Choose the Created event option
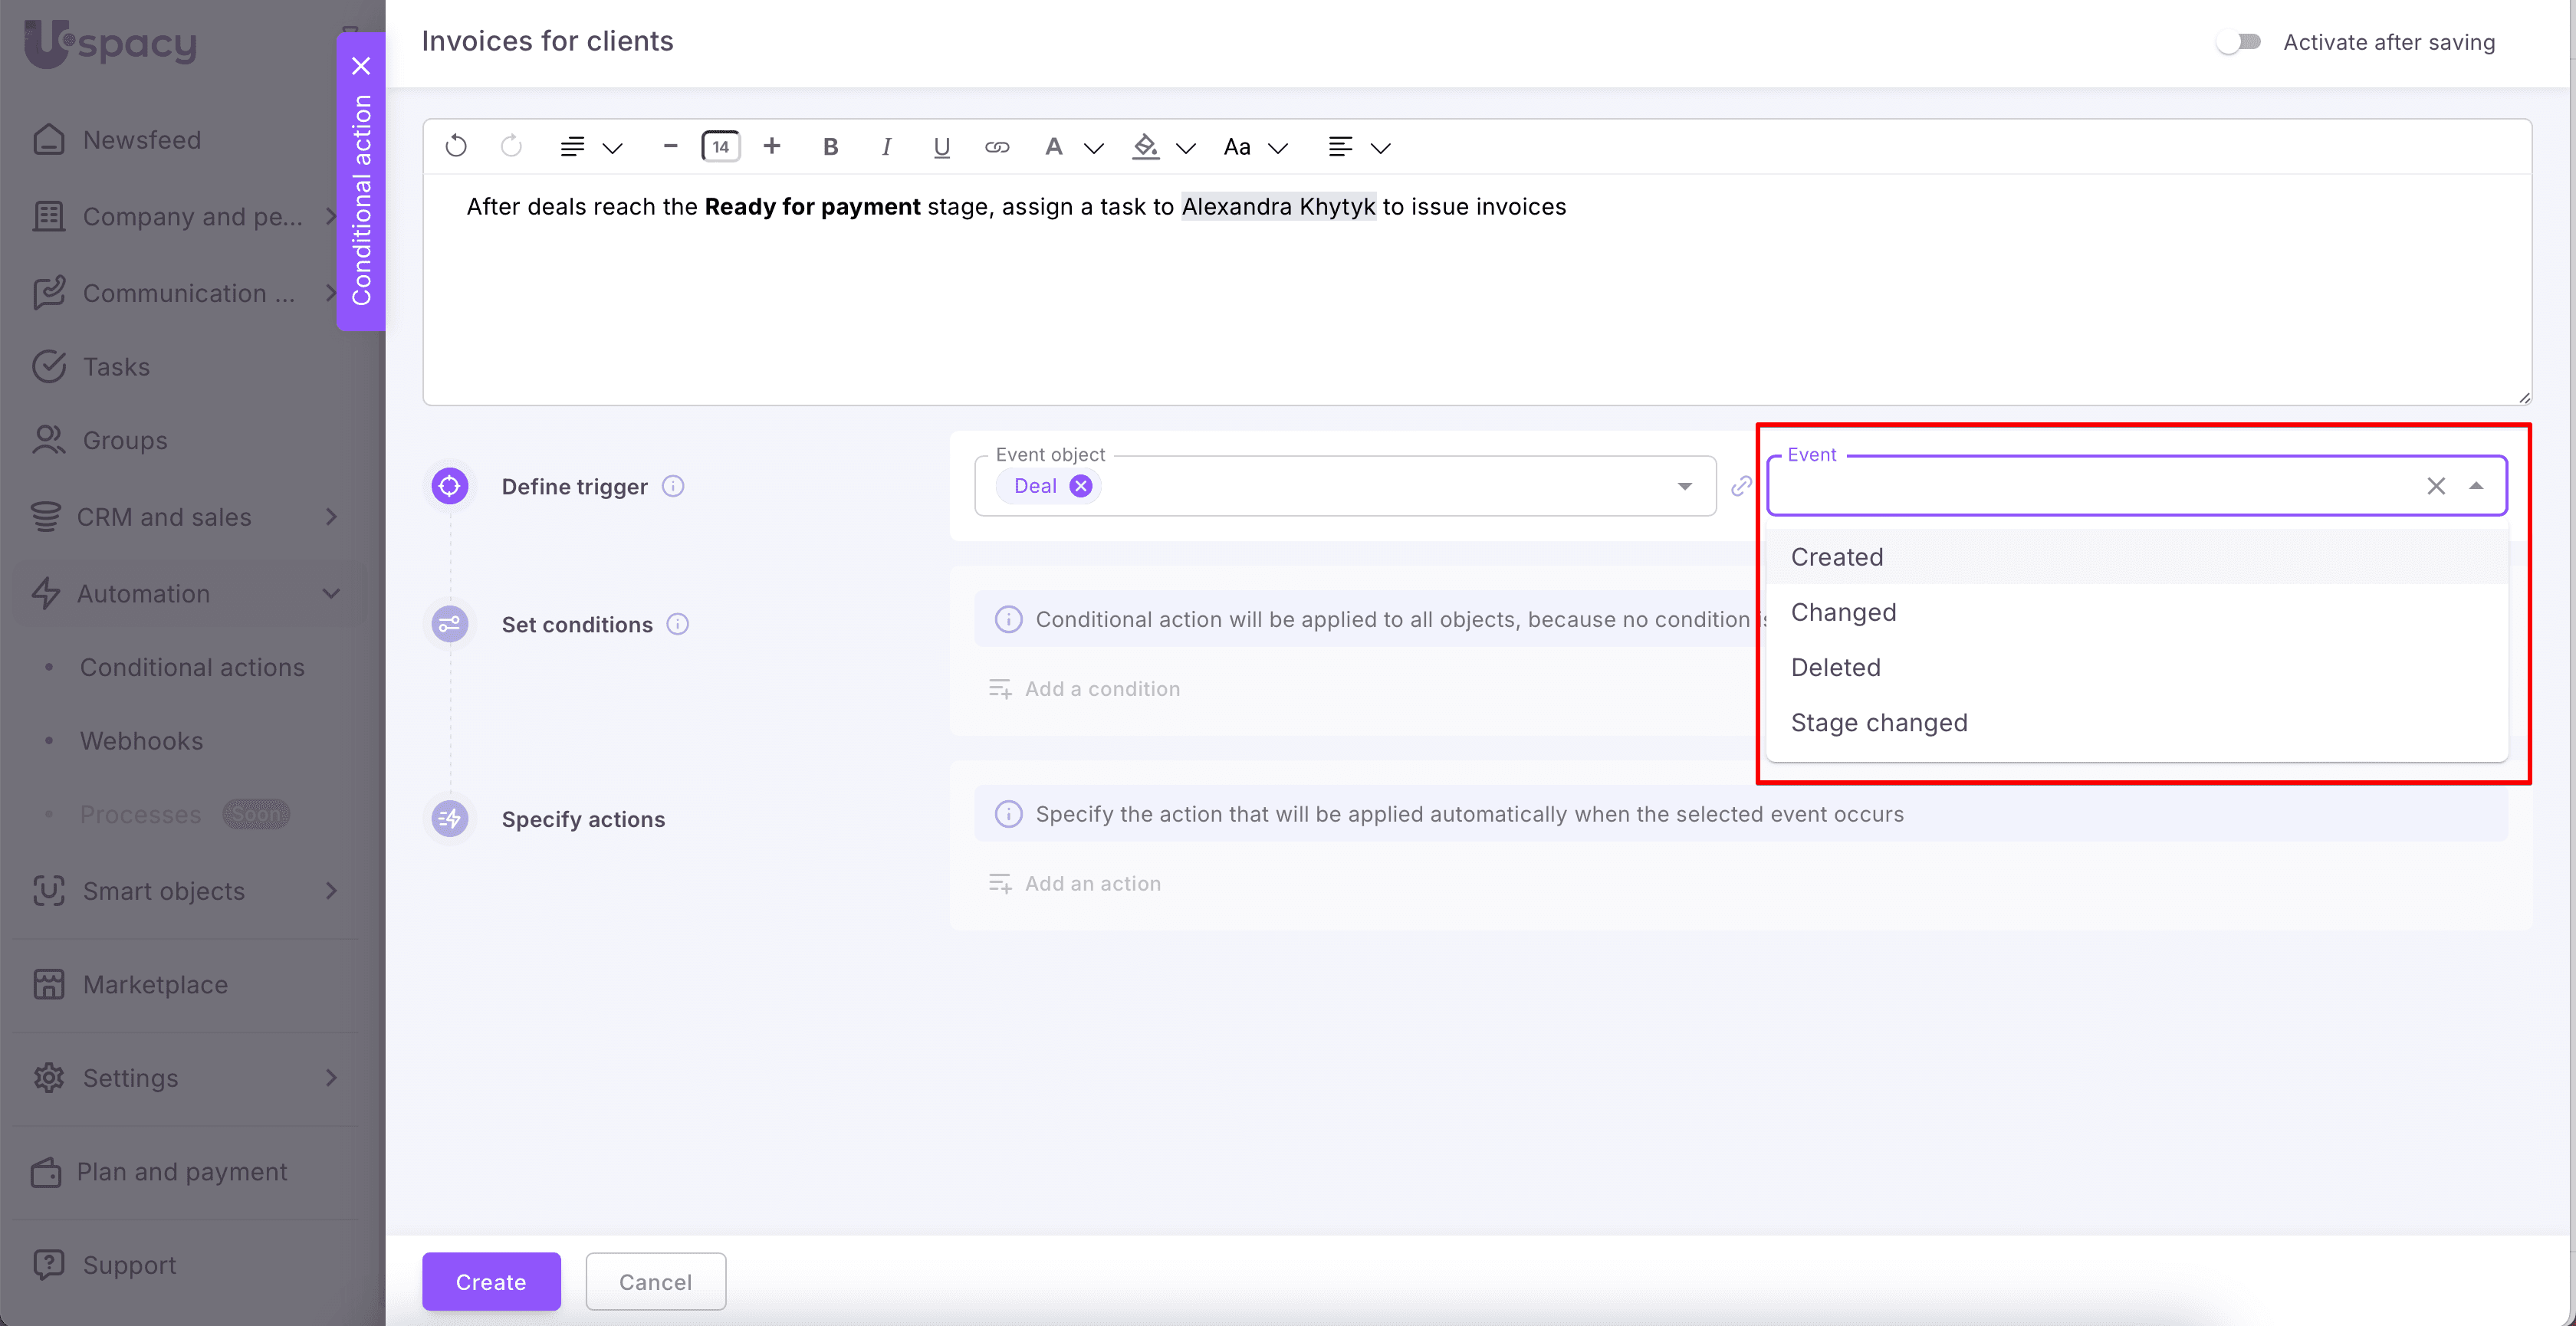The height and width of the screenshot is (1326, 2576). coord(1837,557)
